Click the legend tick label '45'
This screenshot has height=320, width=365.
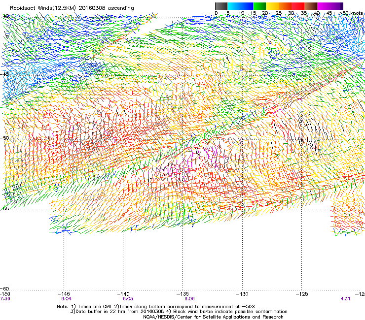point(329,13)
